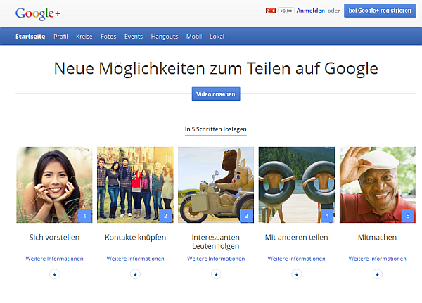Click Interessanten Leuten folgen title
The width and height of the screenshot is (422, 303).
click(x=216, y=242)
